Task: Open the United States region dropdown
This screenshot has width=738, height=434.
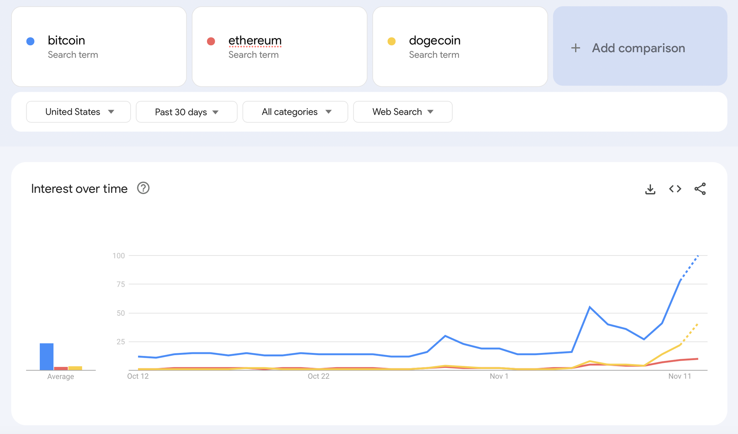Action: tap(78, 112)
